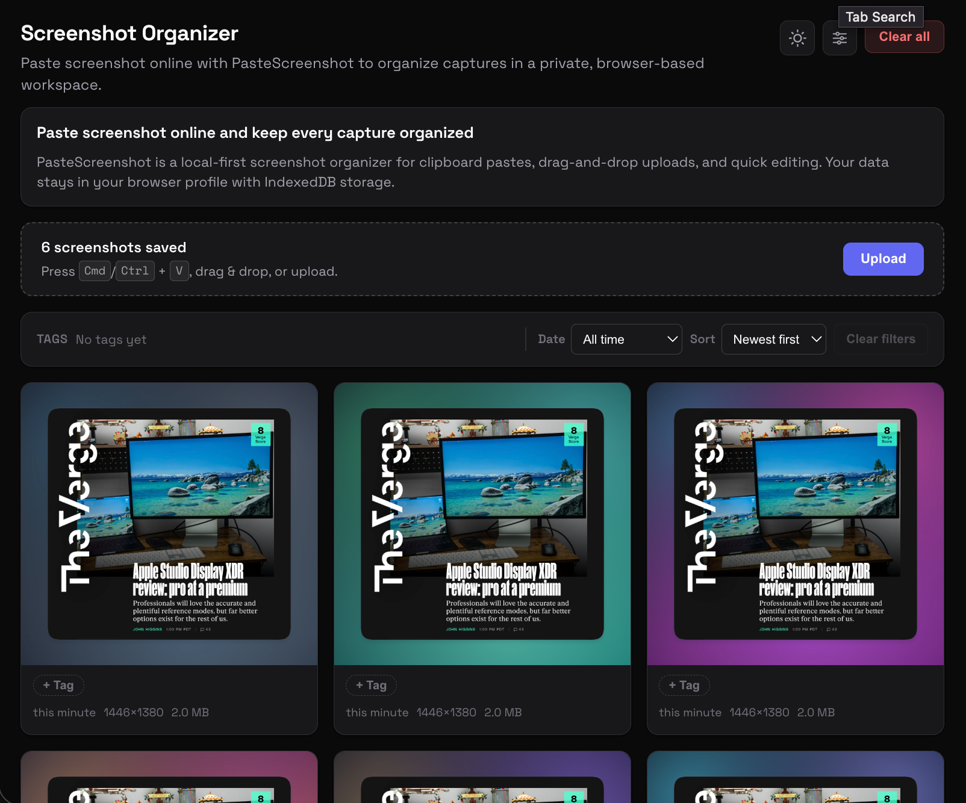The height and width of the screenshot is (803, 966).
Task: Click the "6 screenshots saved" heading
Action: (113, 247)
